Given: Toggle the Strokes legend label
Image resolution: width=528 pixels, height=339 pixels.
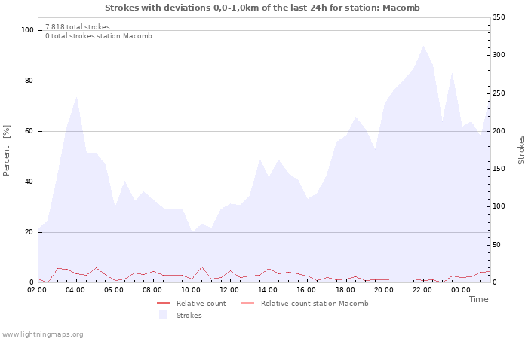Looking at the screenshot, I should [189, 315].
